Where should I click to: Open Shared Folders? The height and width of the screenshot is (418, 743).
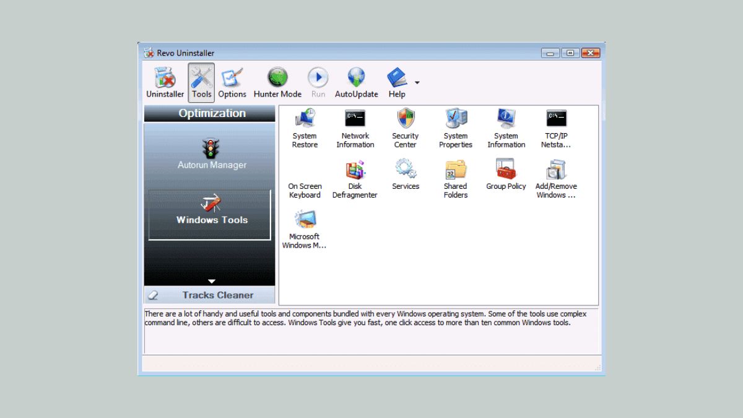pos(456,180)
